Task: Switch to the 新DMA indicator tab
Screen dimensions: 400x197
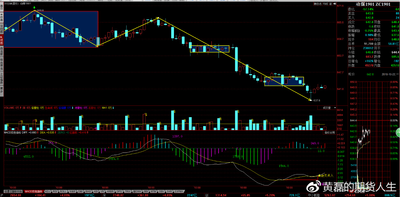Action: point(137,191)
